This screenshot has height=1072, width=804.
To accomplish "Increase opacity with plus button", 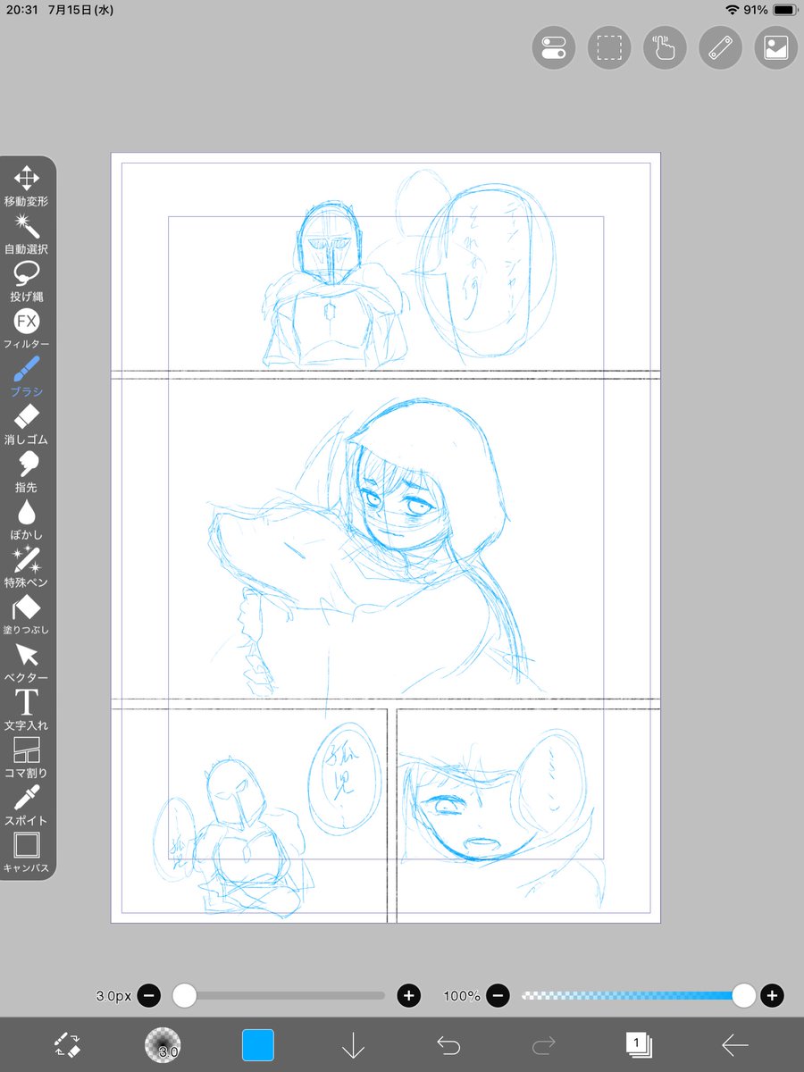I will pos(773,995).
